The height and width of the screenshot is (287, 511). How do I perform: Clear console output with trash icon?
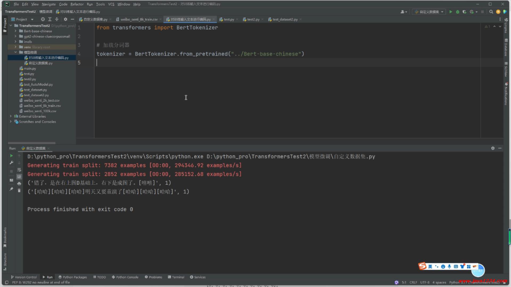[x=19, y=191]
